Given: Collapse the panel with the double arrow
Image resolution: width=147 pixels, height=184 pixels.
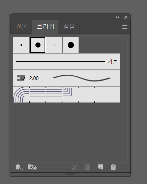Looking at the screenshot, I should (x=117, y=17).
